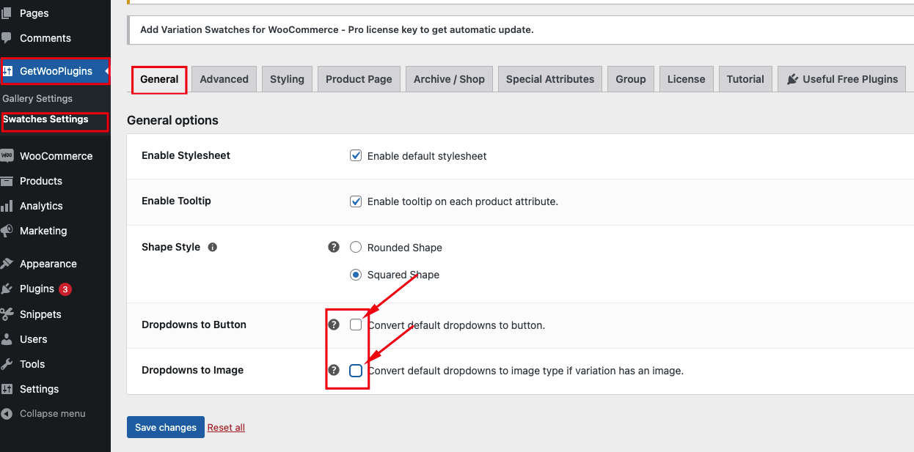Open the Appearance menu

point(48,264)
